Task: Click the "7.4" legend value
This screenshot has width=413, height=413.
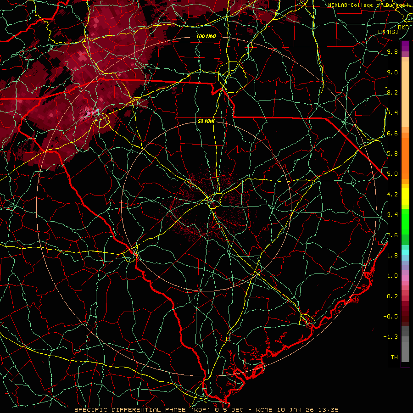Action: 392,113
